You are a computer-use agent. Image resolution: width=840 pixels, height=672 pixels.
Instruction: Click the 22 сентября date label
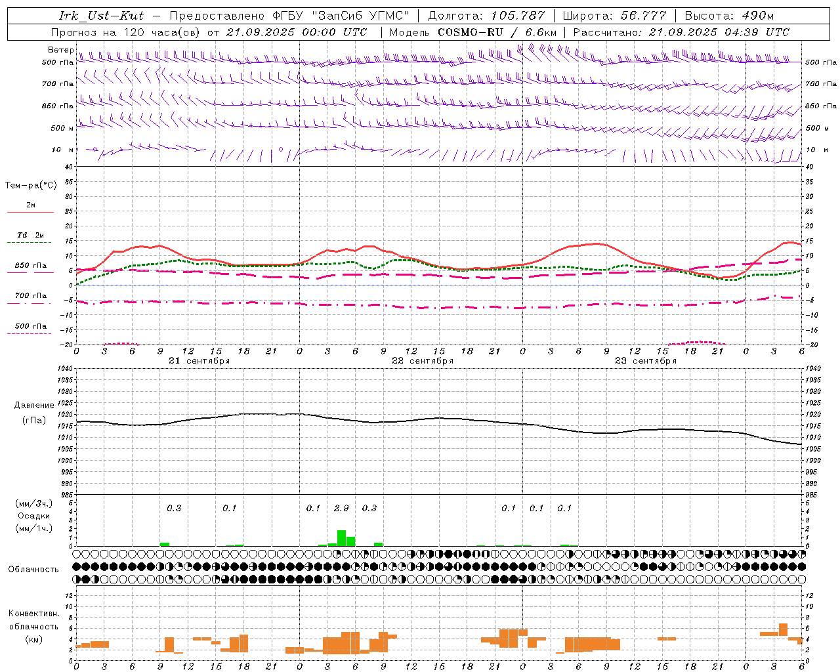click(423, 360)
